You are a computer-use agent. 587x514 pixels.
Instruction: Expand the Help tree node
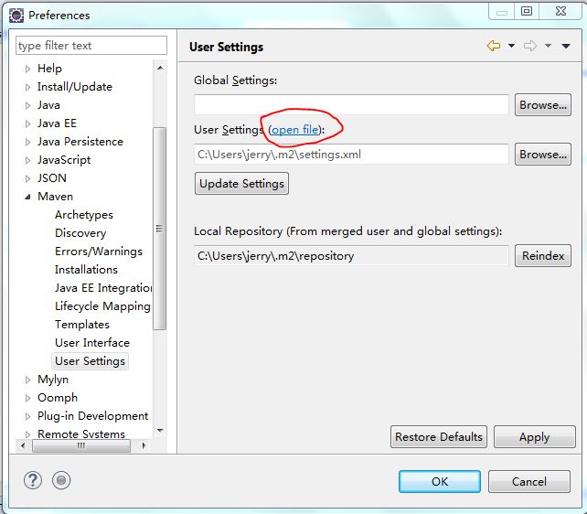coord(27,69)
